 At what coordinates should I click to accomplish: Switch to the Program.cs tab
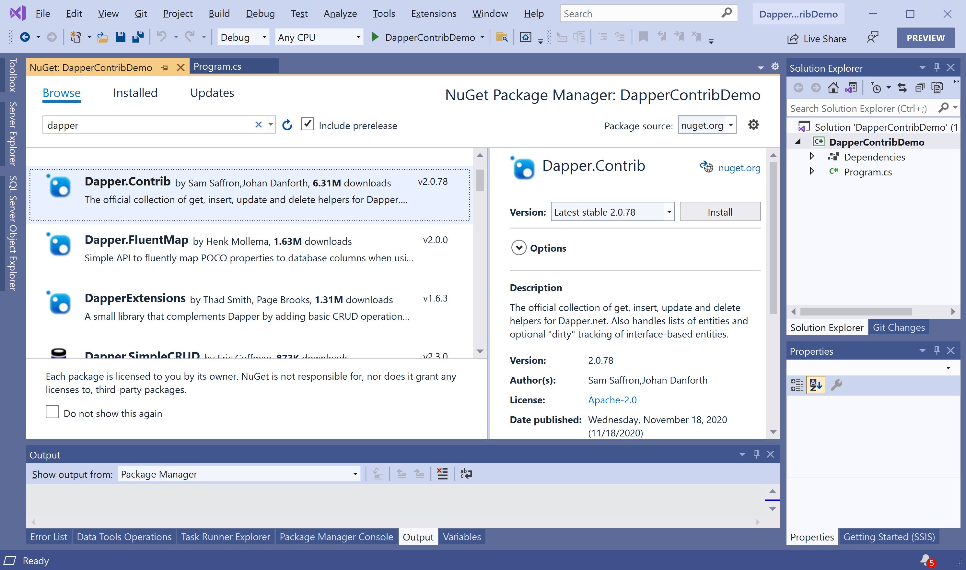pos(218,66)
